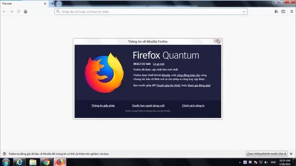Toggle the sidebar panel icon
296x166 pixels.
tap(283, 12)
